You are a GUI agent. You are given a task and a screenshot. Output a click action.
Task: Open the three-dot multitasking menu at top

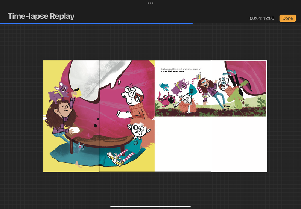pyautogui.click(x=150, y=3)
